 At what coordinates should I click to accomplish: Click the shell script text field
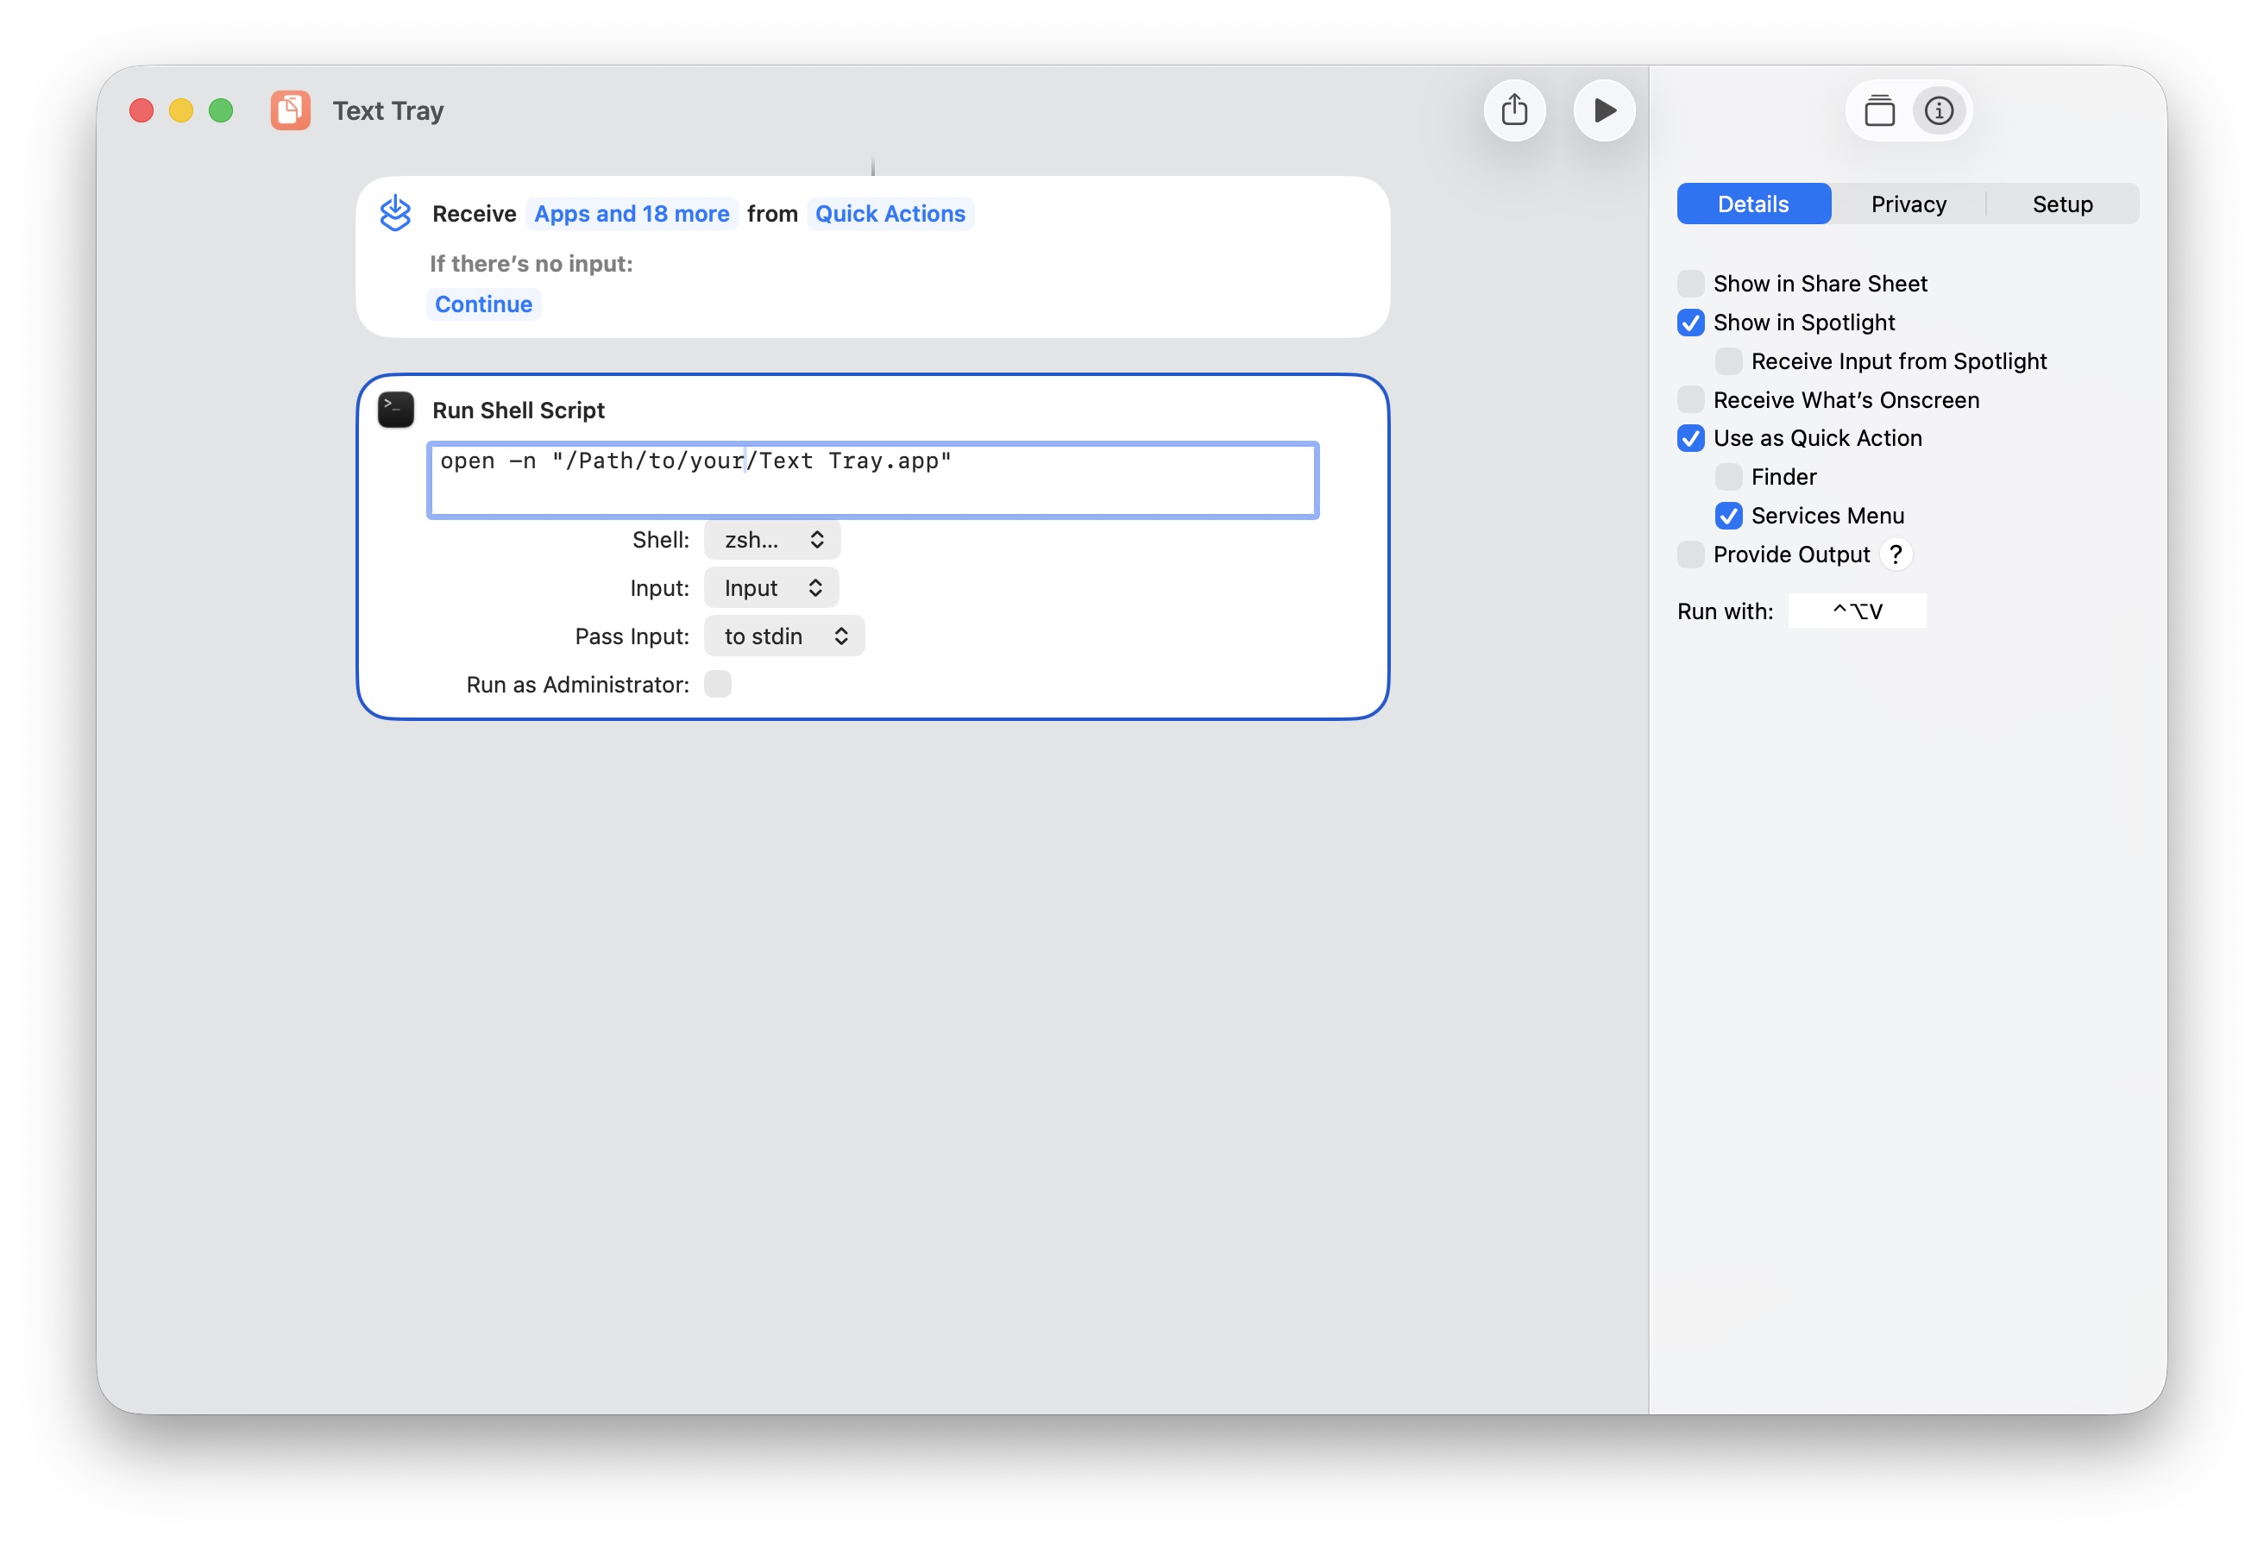(873, 480)
